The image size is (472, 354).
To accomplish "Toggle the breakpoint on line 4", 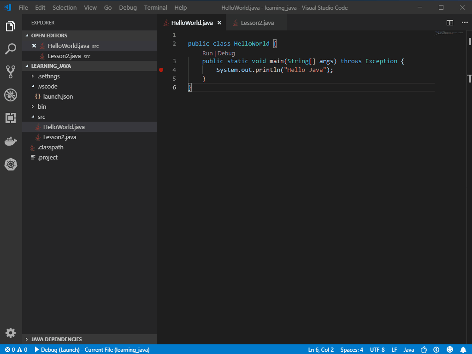I will click(x=161, y=70).
